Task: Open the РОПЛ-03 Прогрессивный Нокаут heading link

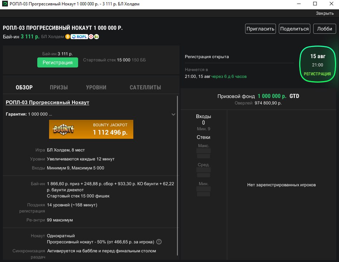Action: tap(47, 102)
